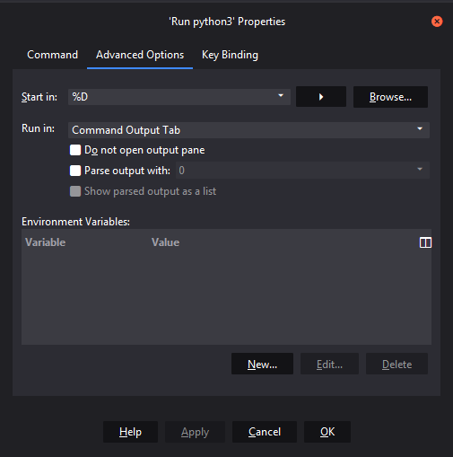Toggle the Parse output with checkbox
The image size is (453, 457).
click(75, 171)
